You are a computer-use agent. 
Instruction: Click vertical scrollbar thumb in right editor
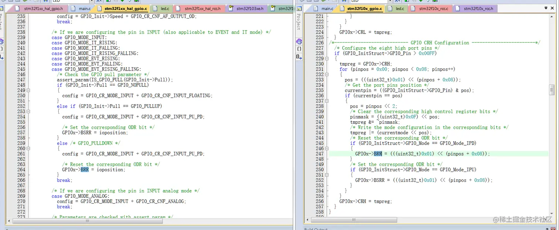[552, 89]
